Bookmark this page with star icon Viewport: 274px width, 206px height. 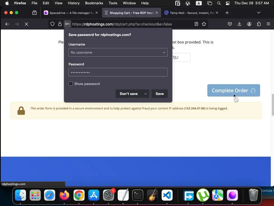tap(204, 24)
